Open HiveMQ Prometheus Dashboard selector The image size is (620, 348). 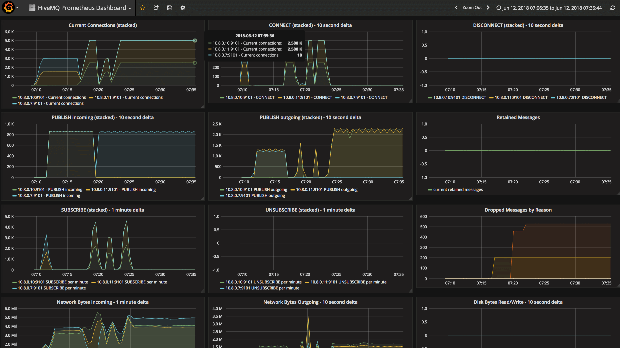point(80,8)
